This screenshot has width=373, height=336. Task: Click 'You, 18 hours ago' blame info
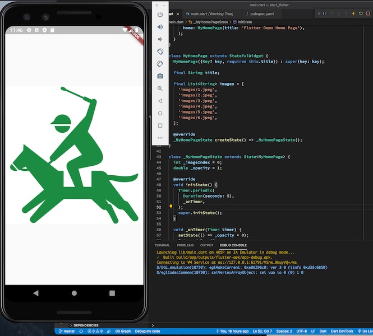pos(232,332)
